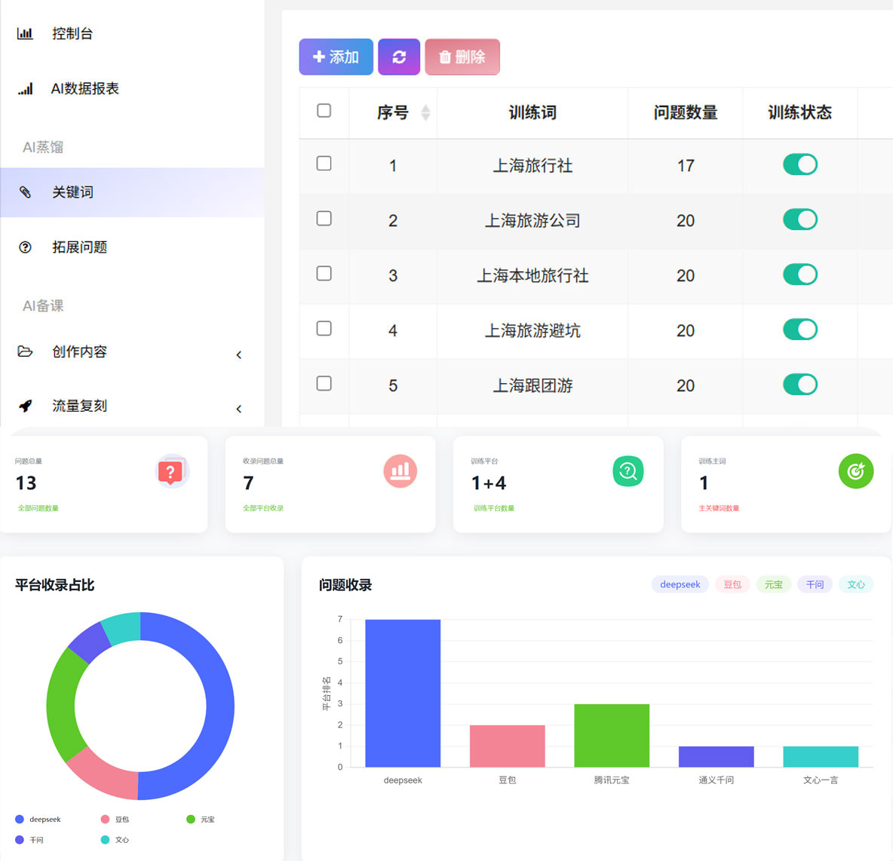Click the green search icon in 训练平台 card
Viewport: 893px width, 861px height.
click(628, 471)
